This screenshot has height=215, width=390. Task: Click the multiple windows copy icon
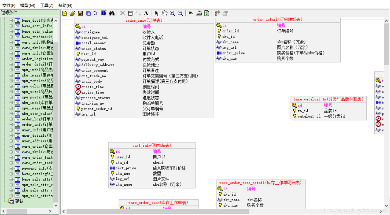coord(88,13)
